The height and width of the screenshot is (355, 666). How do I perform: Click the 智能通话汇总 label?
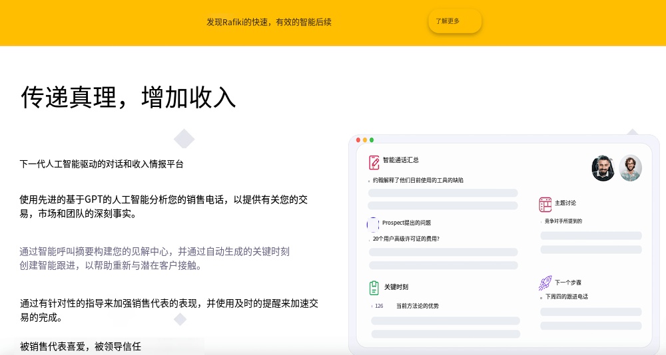400,160
